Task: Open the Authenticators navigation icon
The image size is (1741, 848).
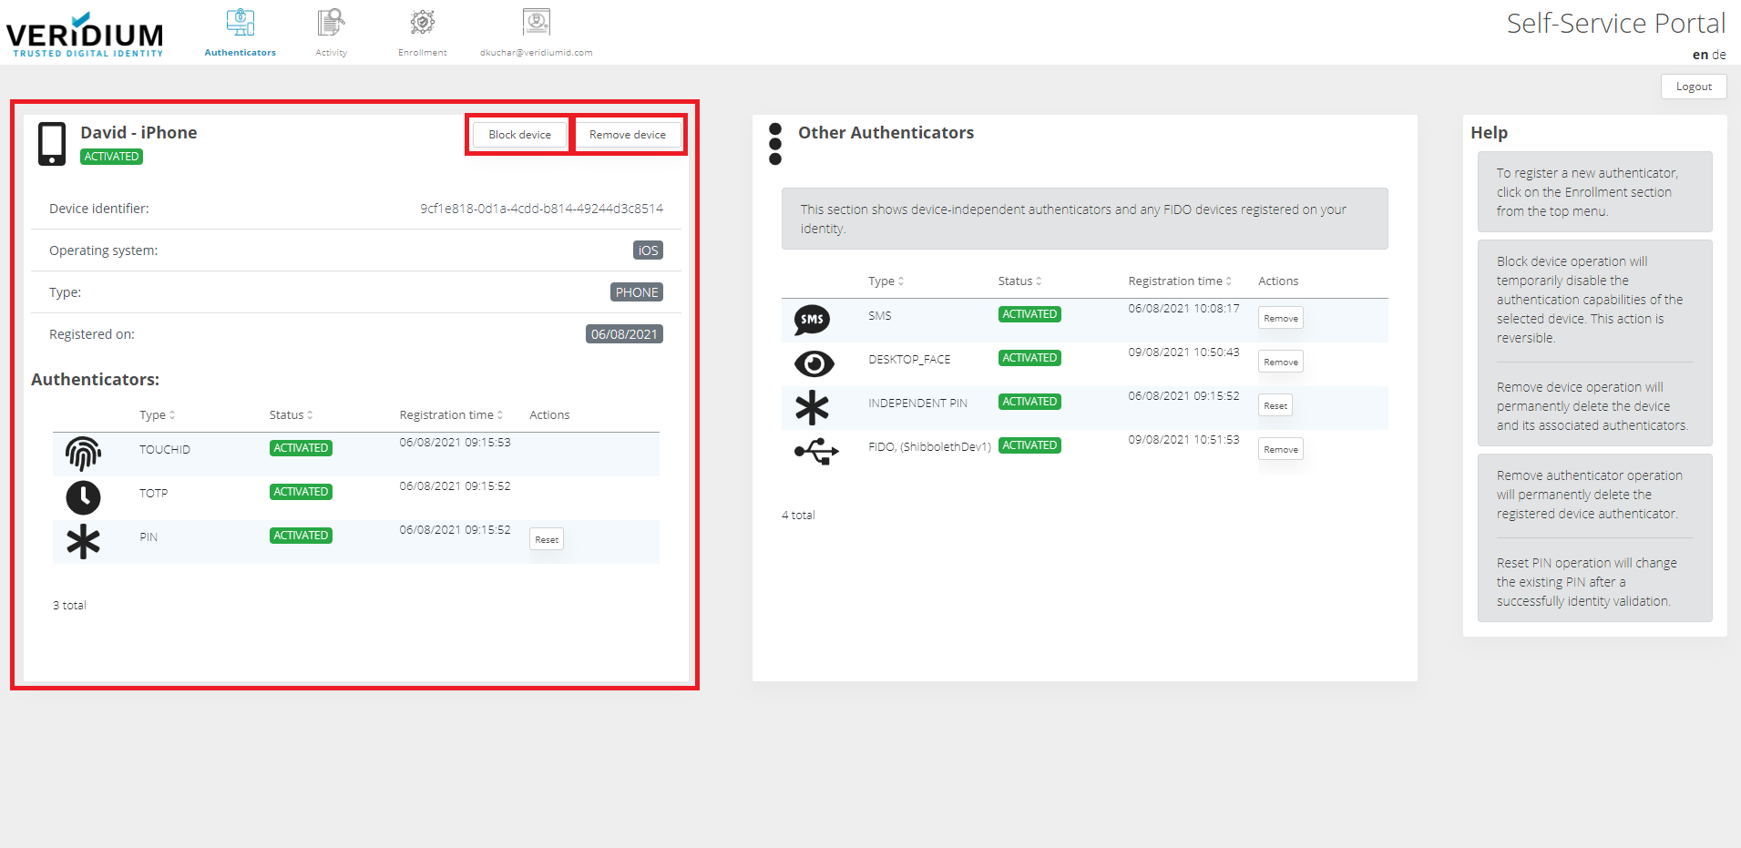Action: point(241,23)
